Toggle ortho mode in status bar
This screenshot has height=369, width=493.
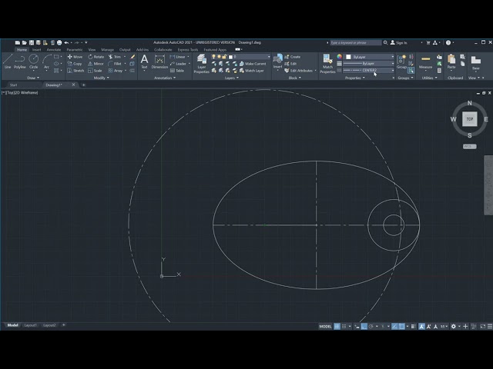pos(364,326)
